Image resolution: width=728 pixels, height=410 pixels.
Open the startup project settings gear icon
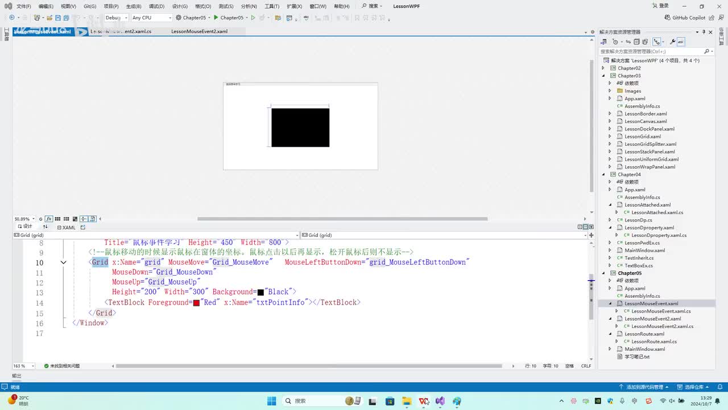pyautogui.click(x=179, y=18)
